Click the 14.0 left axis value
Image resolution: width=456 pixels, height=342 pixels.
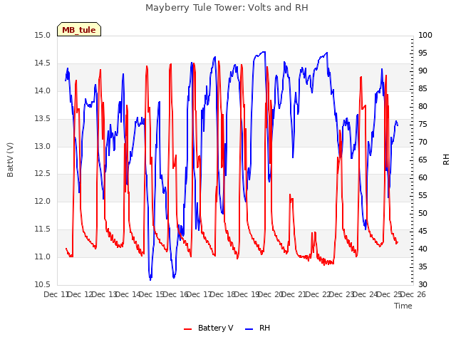43,90
